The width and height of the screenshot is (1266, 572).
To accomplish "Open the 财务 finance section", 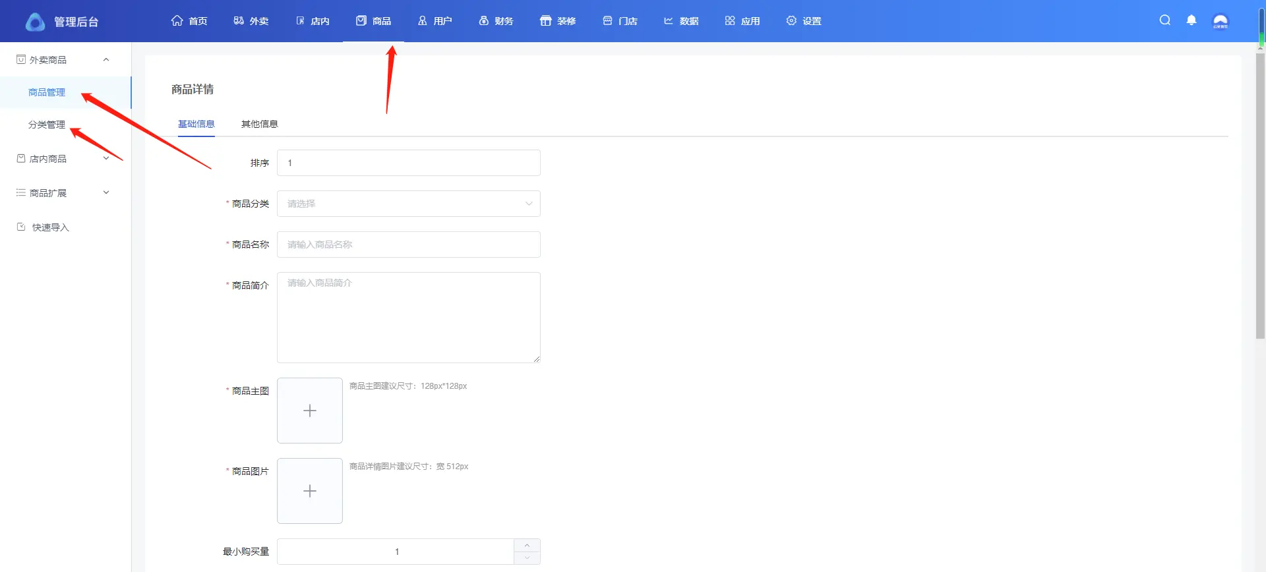I will [x=496, y=21].
